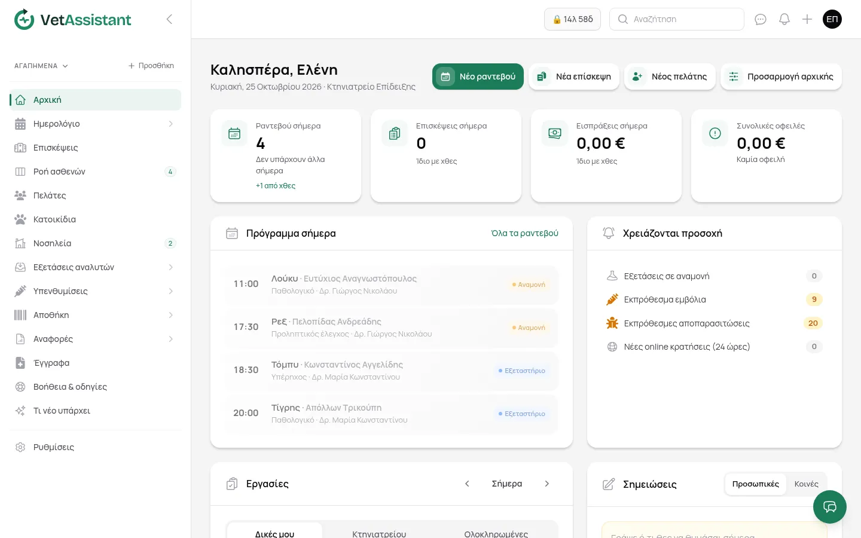Viewport: 861px width, 538px height.
Task: Click the Ραντεβού σήμερα calendar icon
Action: click(234, 133)
